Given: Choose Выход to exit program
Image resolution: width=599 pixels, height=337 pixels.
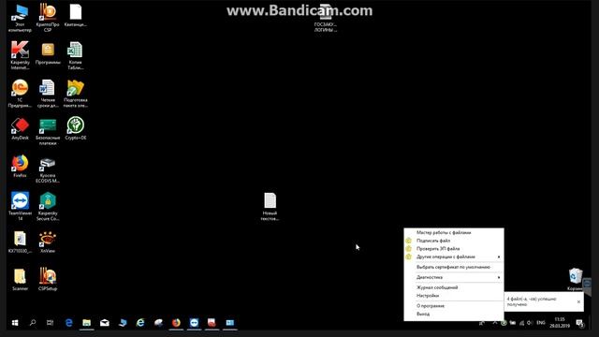Looking at the screenshot, I should coord(454,314).
